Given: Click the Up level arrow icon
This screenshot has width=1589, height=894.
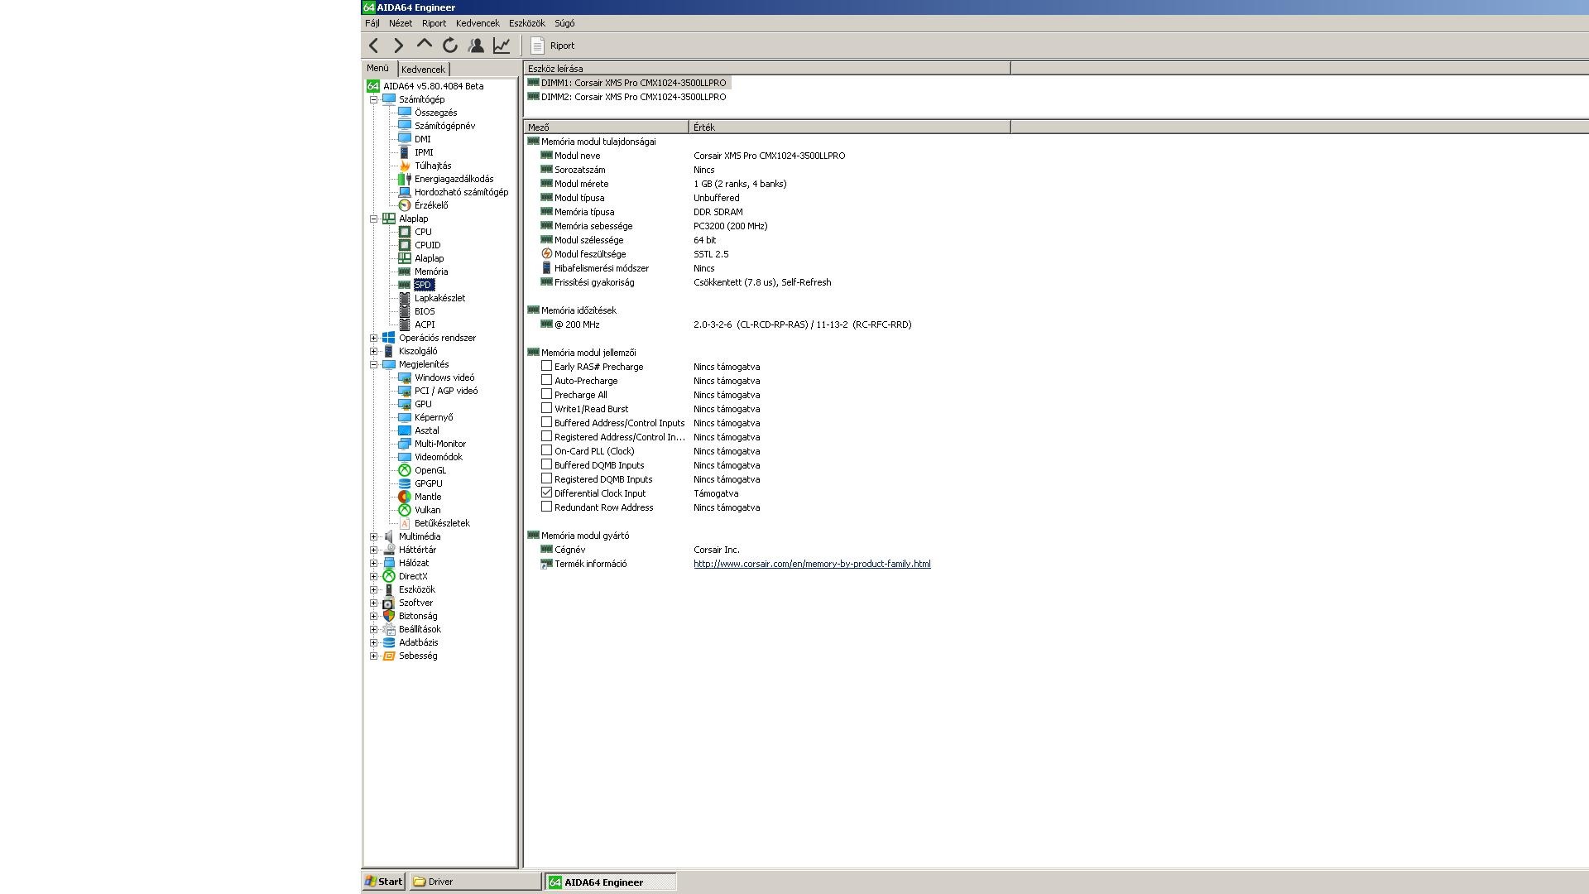Looking at the screenshot, I should (x=425, y=46).
